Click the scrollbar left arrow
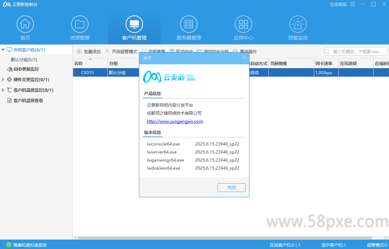389x249 pixels. click(75, 238)
